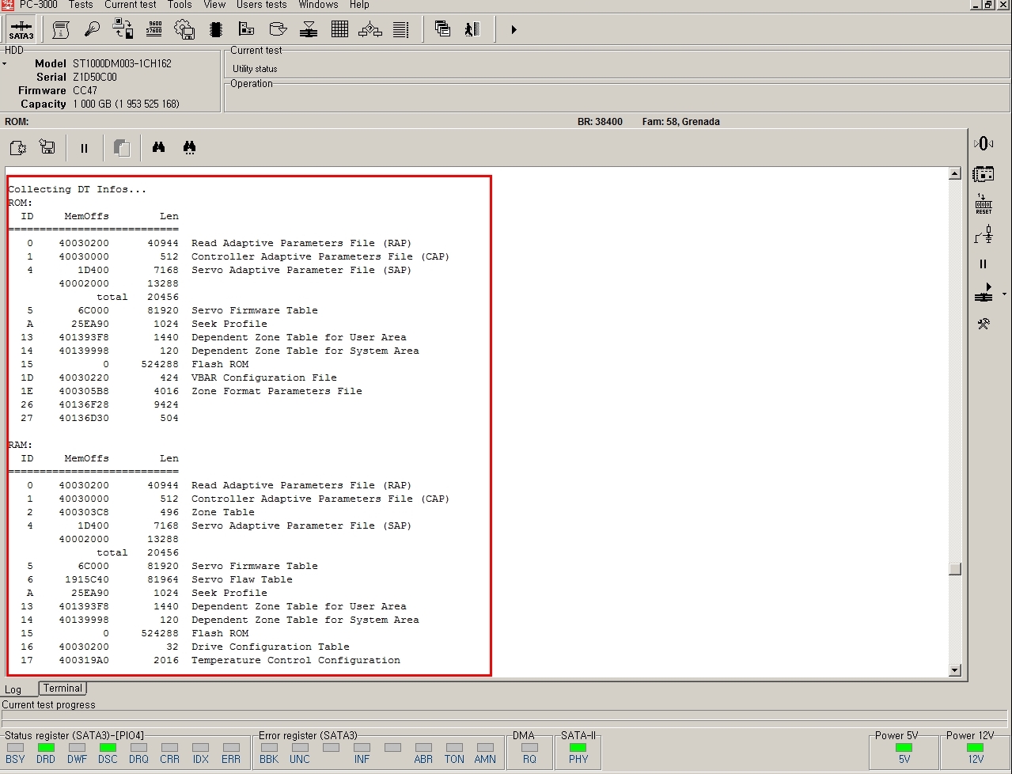
Task: Click the ERR status indicator
Action: coord(231,747)
